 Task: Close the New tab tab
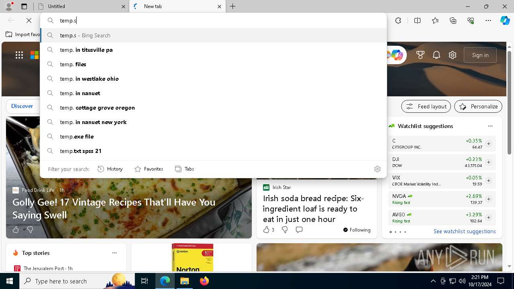point(219,6)
